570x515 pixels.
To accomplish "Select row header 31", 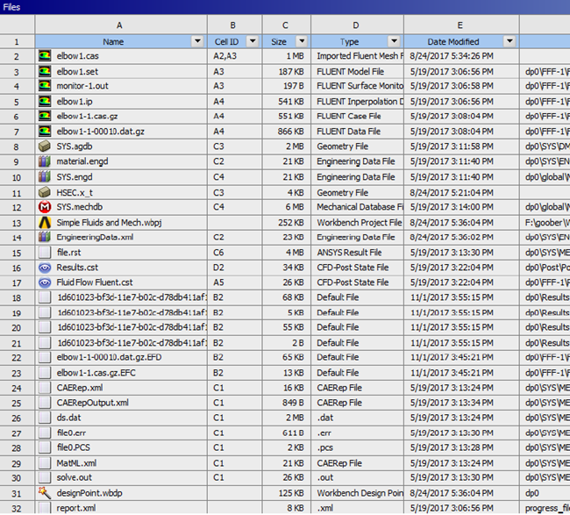I will click(17, 494).
